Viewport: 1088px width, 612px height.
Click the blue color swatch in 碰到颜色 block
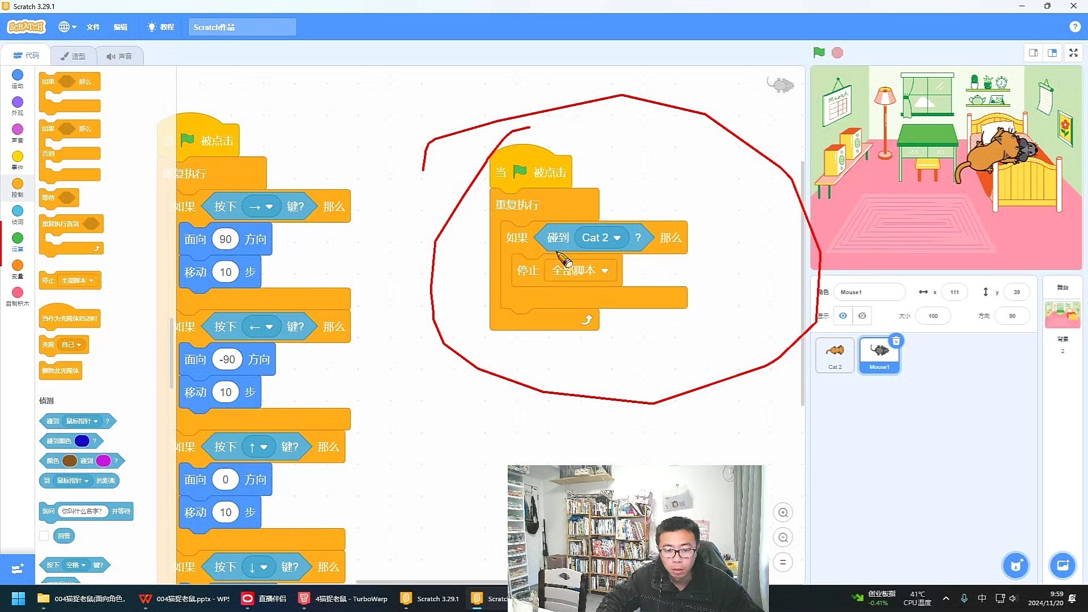pos(82,441)
